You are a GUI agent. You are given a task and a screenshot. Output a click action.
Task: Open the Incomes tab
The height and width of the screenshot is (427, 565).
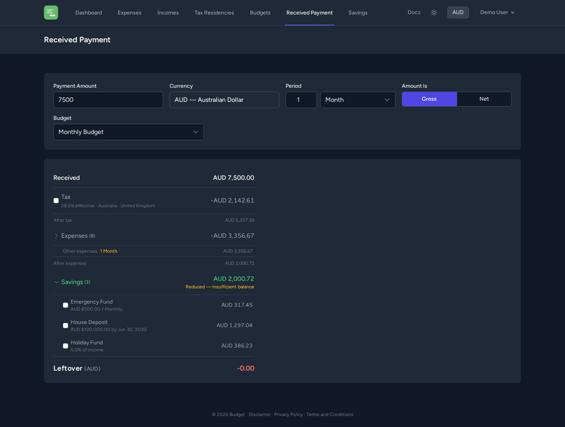coord(168,13)
